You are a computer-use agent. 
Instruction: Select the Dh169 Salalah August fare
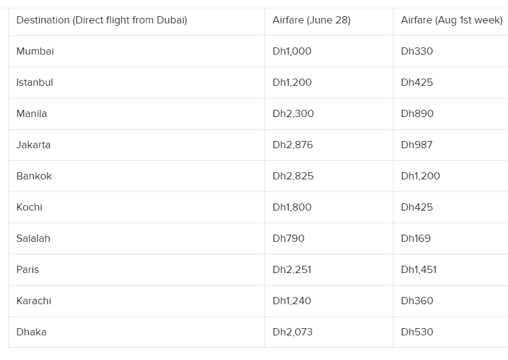click(x=416, y=238)
